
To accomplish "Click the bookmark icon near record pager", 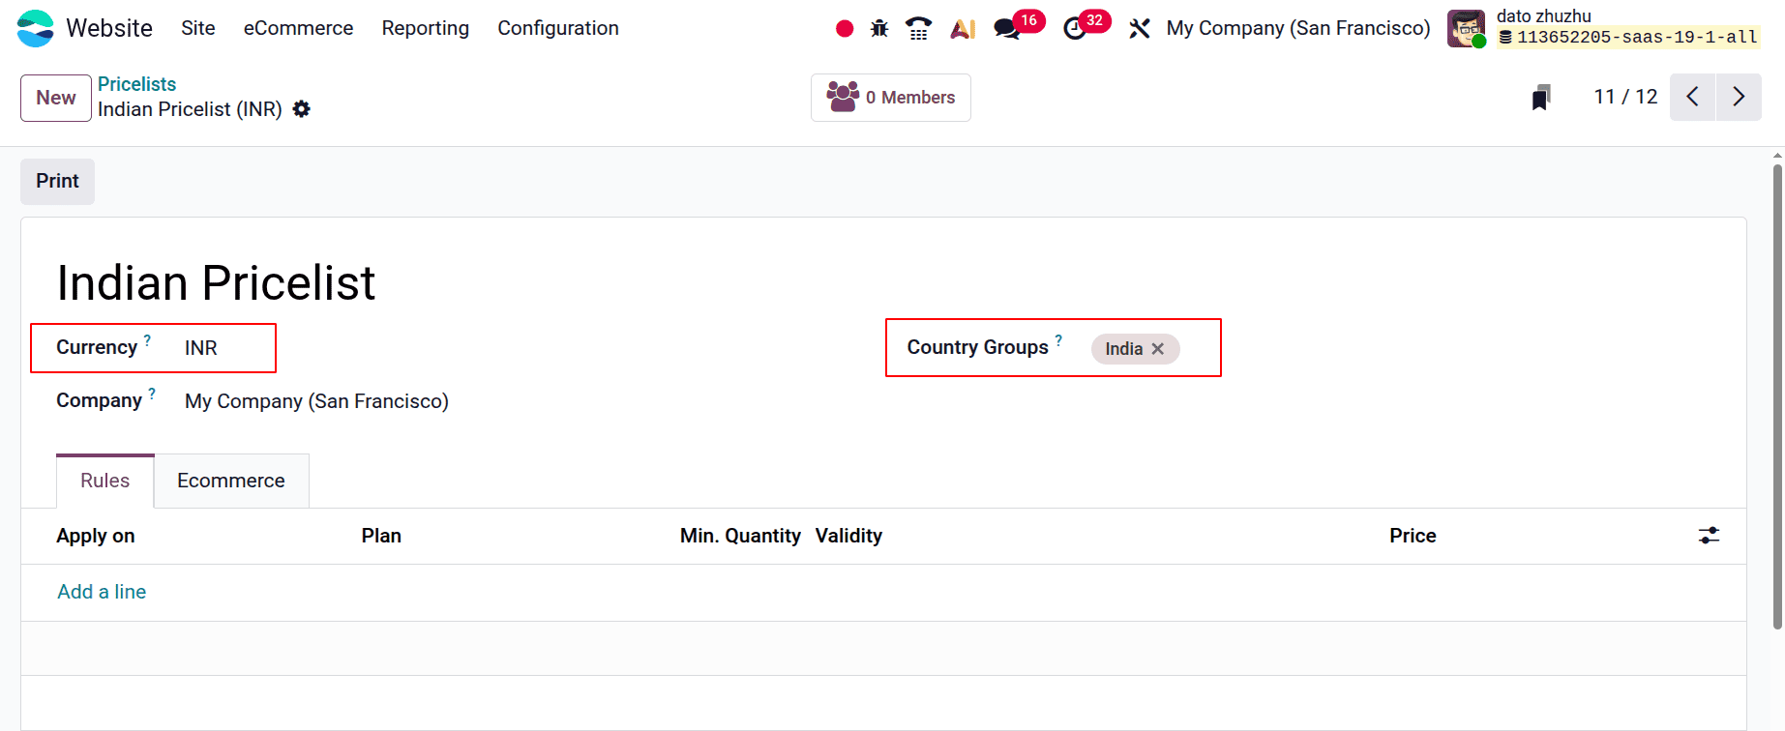I will pos(1541,97).
